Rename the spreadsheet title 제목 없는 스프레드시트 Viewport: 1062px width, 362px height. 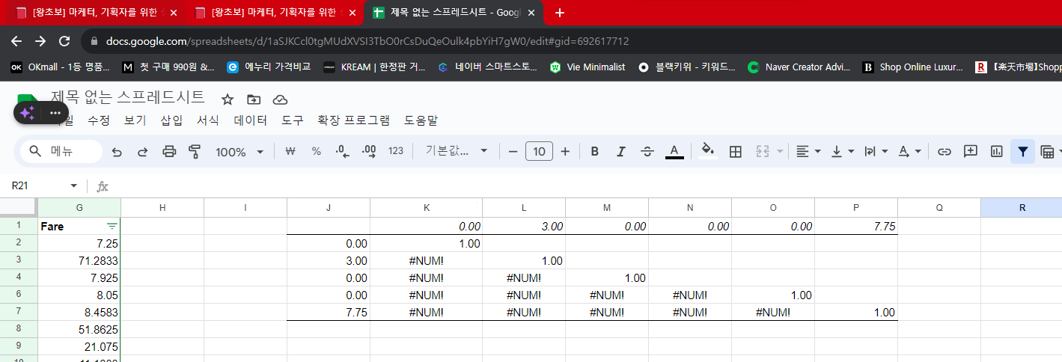point(128,97)
